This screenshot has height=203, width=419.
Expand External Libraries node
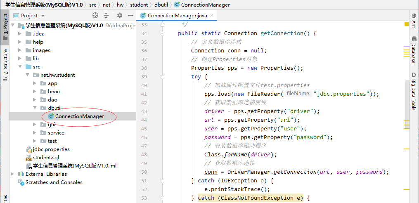[x=12, y=174]
